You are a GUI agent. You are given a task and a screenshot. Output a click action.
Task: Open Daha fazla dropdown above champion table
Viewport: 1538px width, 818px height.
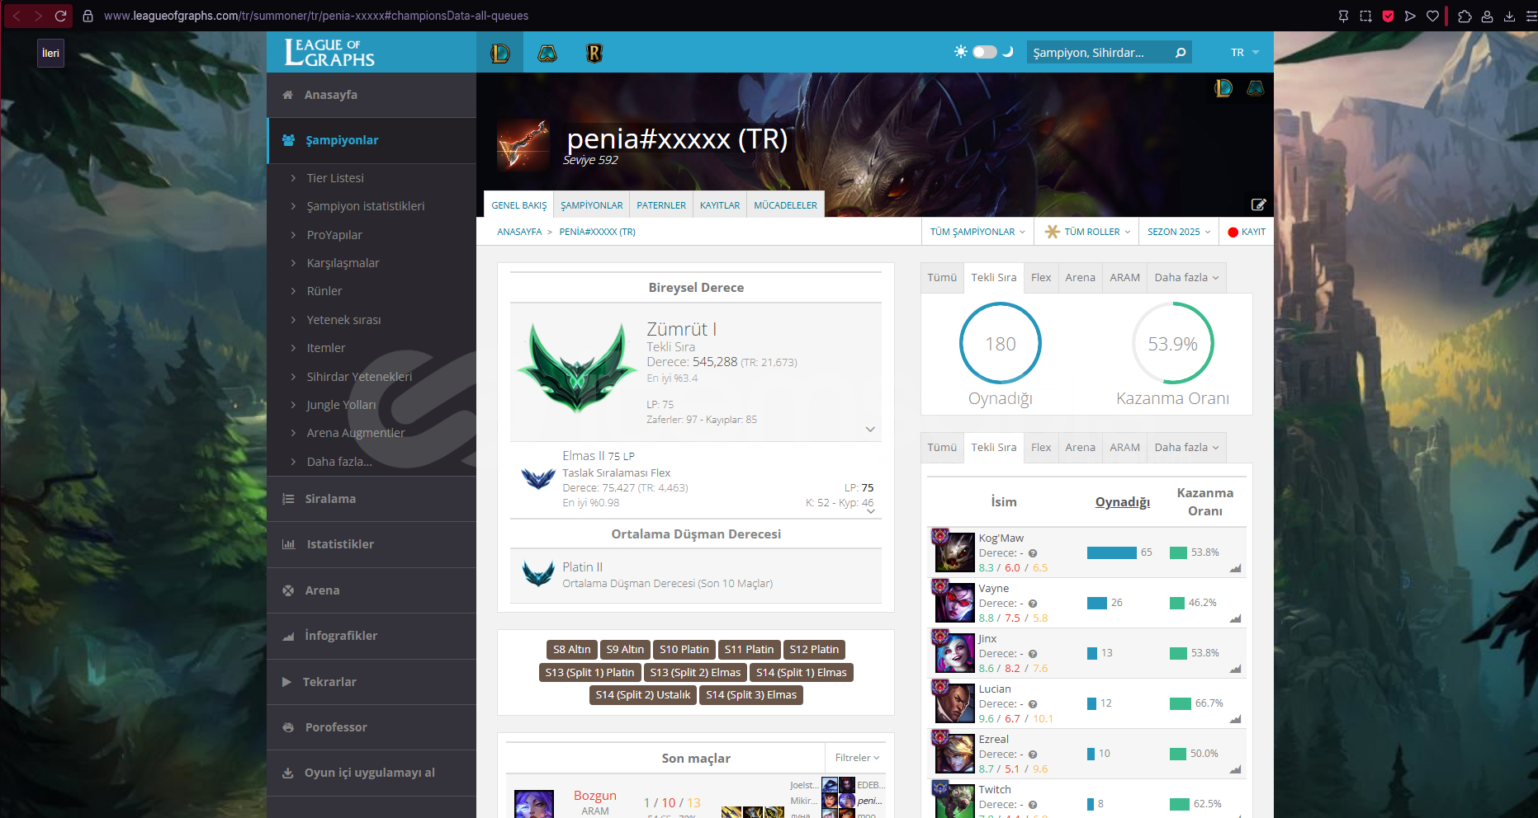[1186, 448]
